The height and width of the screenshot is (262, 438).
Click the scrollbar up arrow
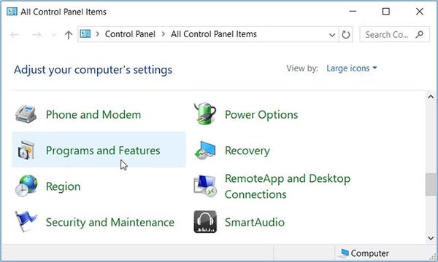431,97
